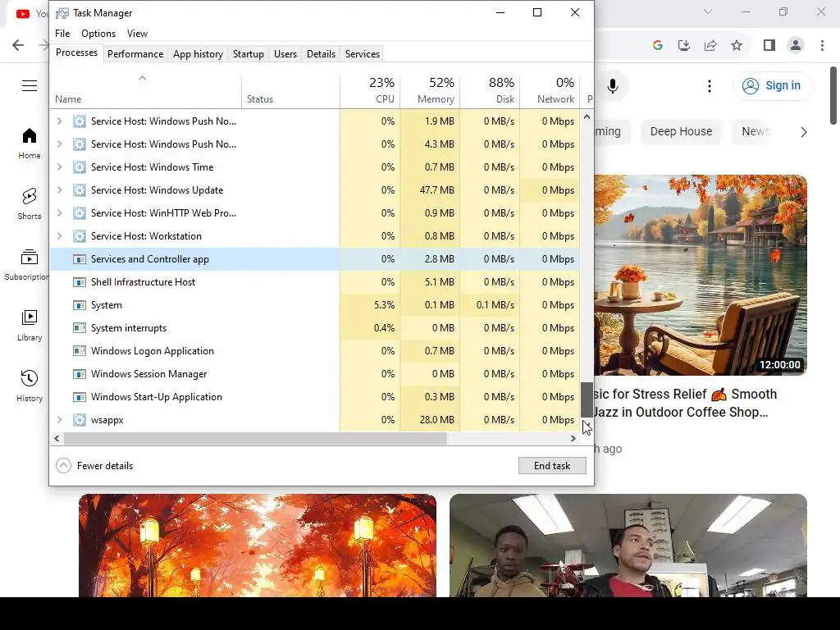Sort processes by the Network column header
The height and width of the screenshot is (630, 840).
(x=550, y=90)
